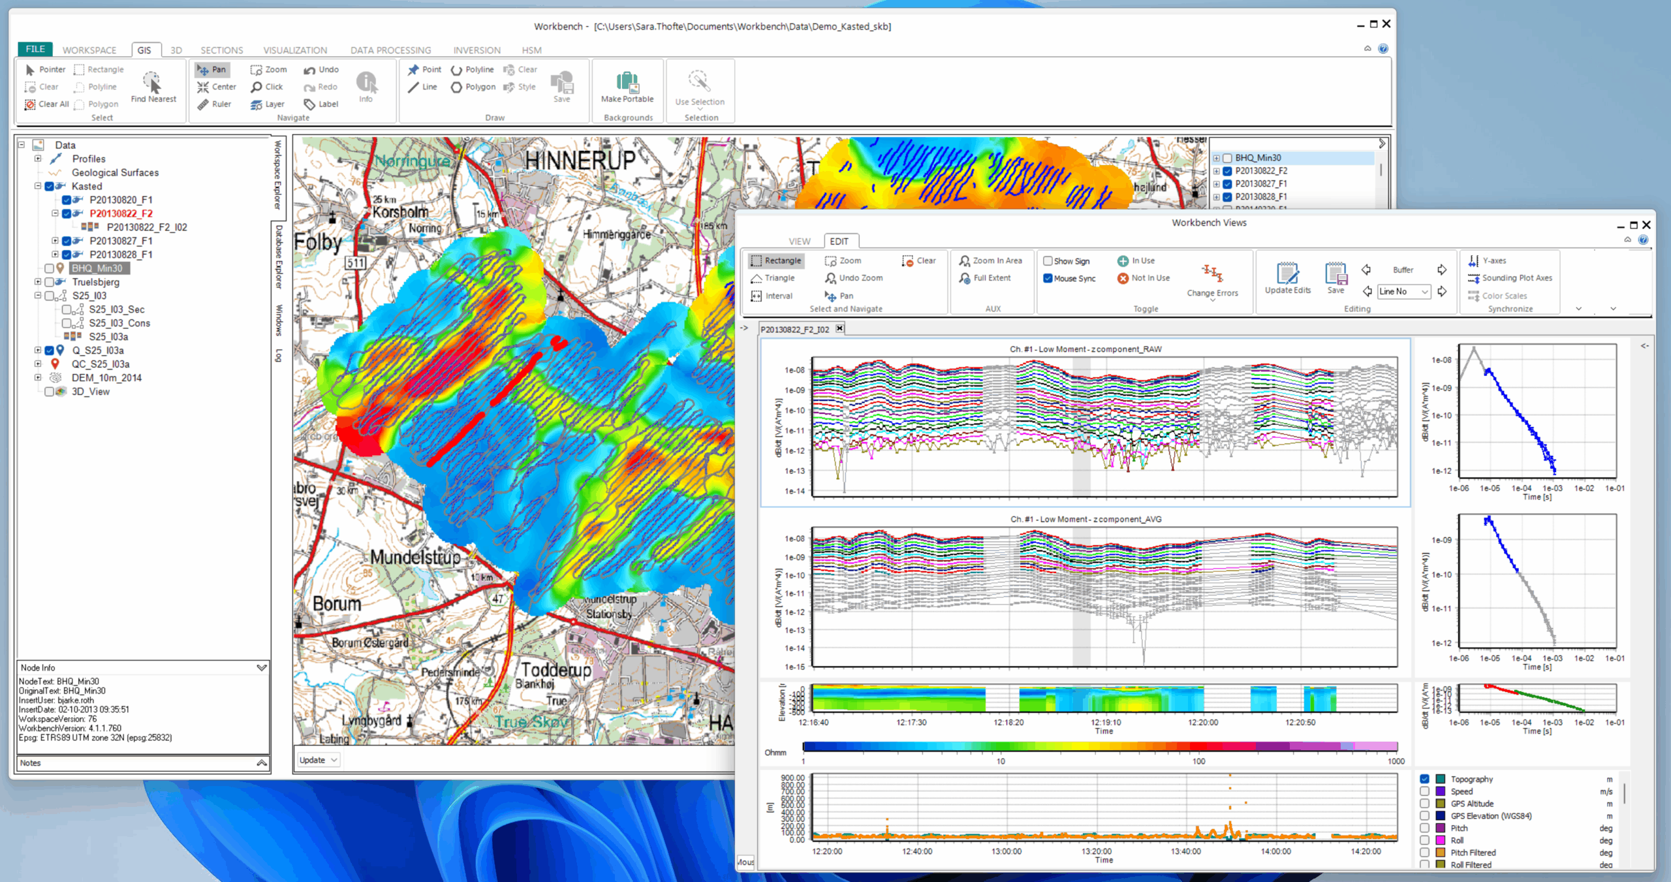1671x882 pixels.
Task: Select Rectangle tool in Workbench Views
Action: point(776,260)
